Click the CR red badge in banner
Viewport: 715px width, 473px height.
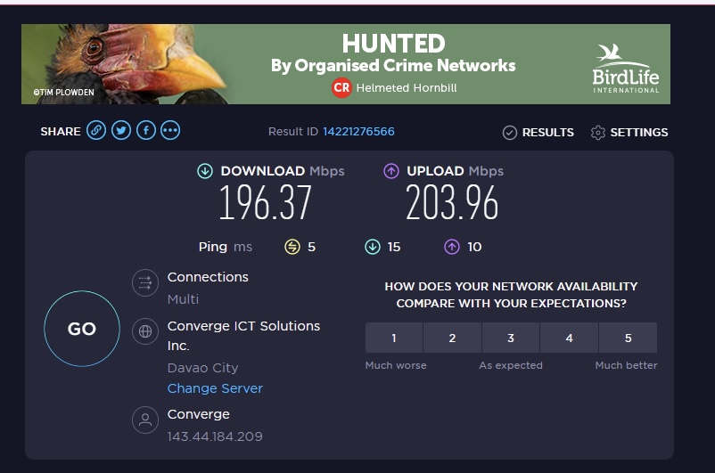point(341,87)
